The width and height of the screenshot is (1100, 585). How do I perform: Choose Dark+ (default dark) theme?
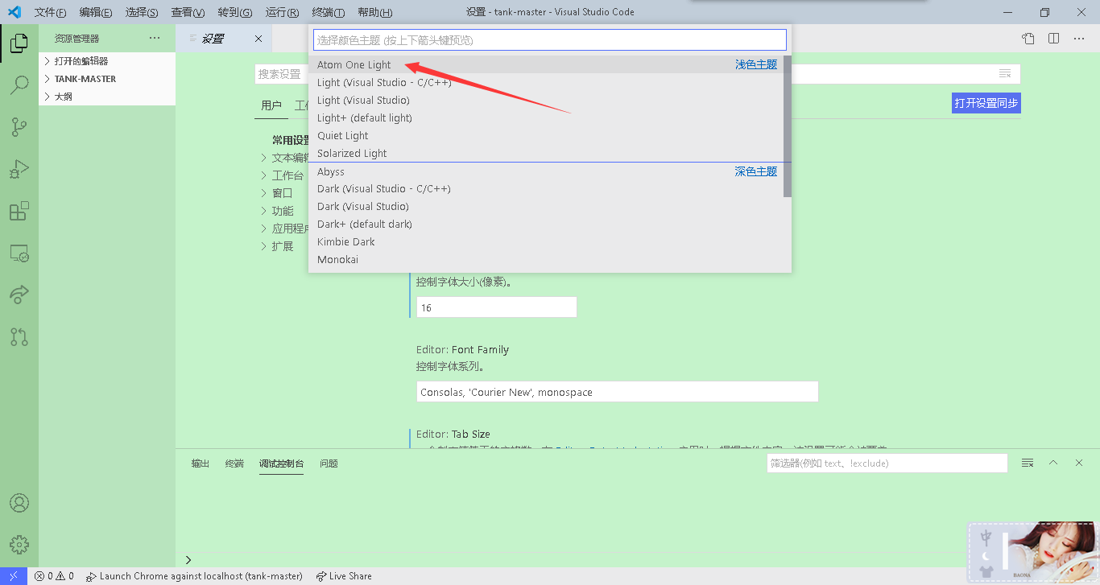[x=545, y=224]
